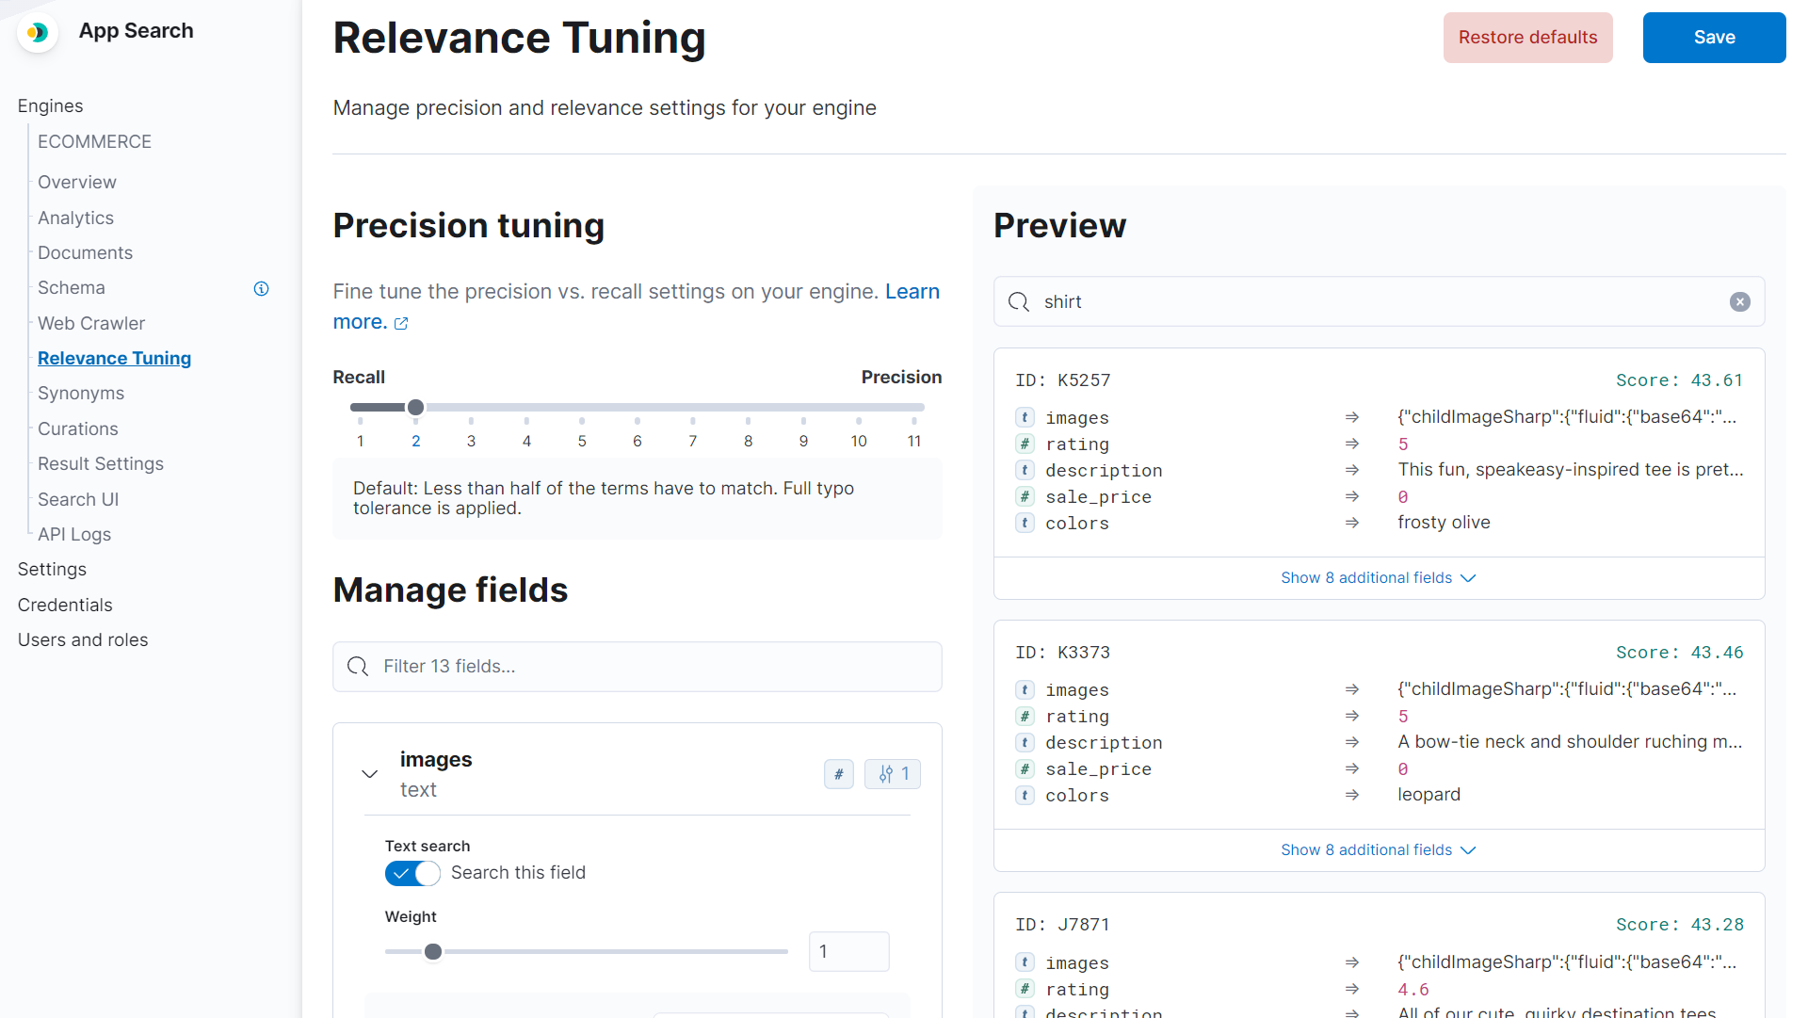Screen dimensions: 1808x1018
Task: Click the Save button
Action: click(x=1714, y=38)
